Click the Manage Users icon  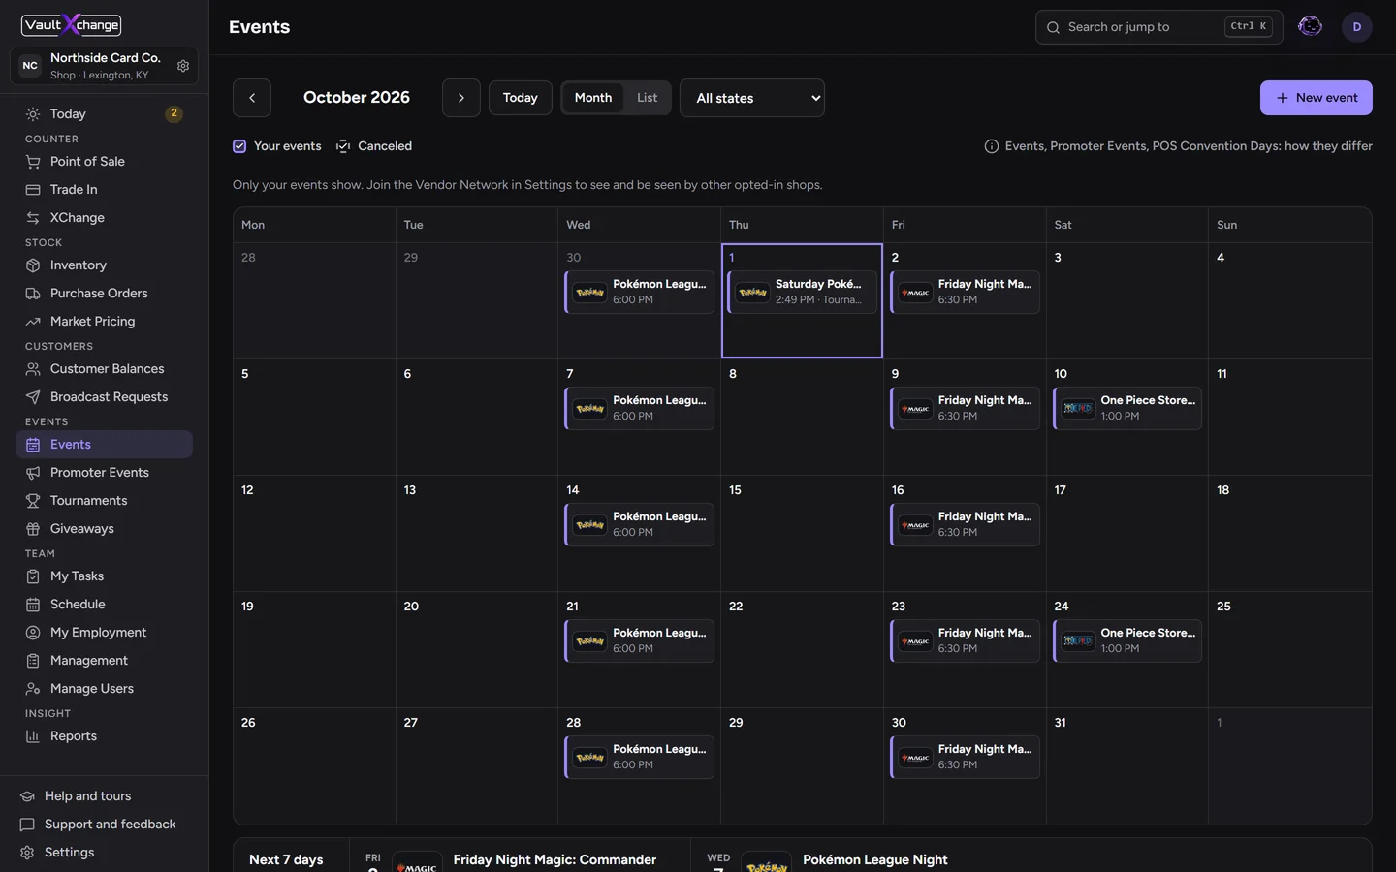pyautogui.click(x=33, y=688)
